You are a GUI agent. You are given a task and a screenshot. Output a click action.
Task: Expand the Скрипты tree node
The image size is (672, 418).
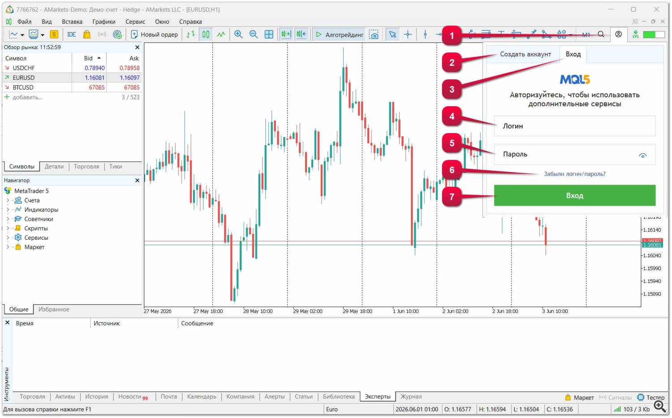pos(8,228)
